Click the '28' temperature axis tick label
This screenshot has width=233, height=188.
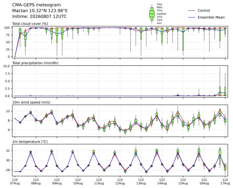pos(8,170)
